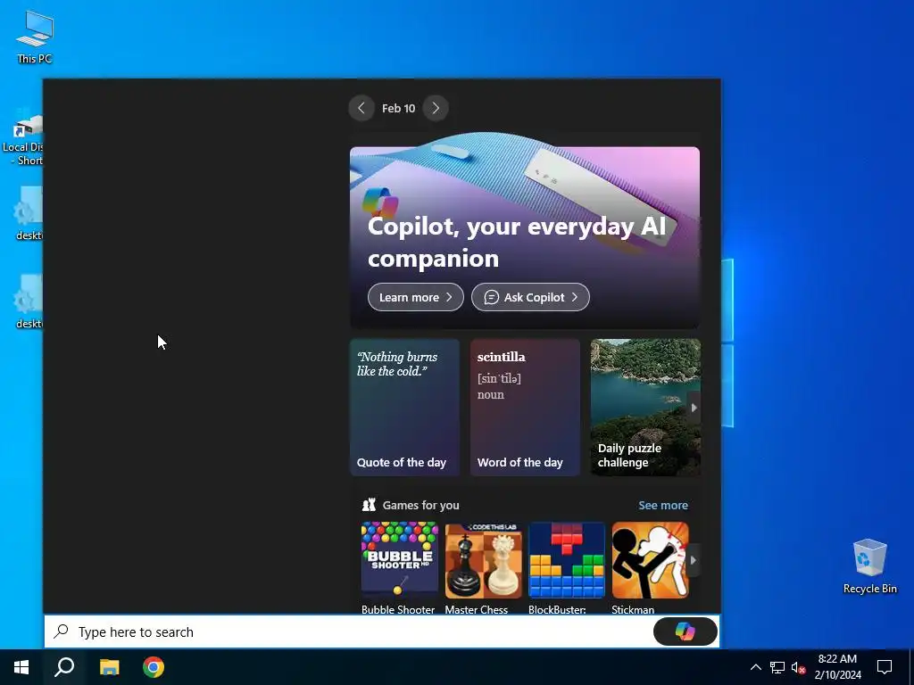Select the Recycle Bin desktop icon
This screenshot has height=685, width=914.
pos(869,566)
